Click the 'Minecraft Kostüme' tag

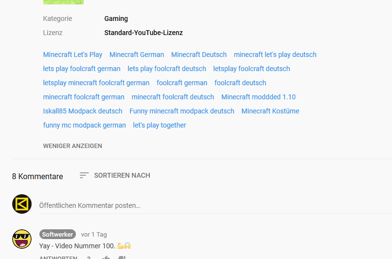(270, 111)
